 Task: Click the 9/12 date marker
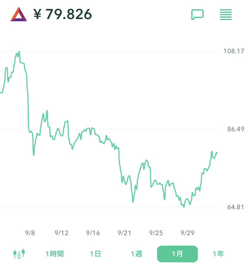coord(62,233)
